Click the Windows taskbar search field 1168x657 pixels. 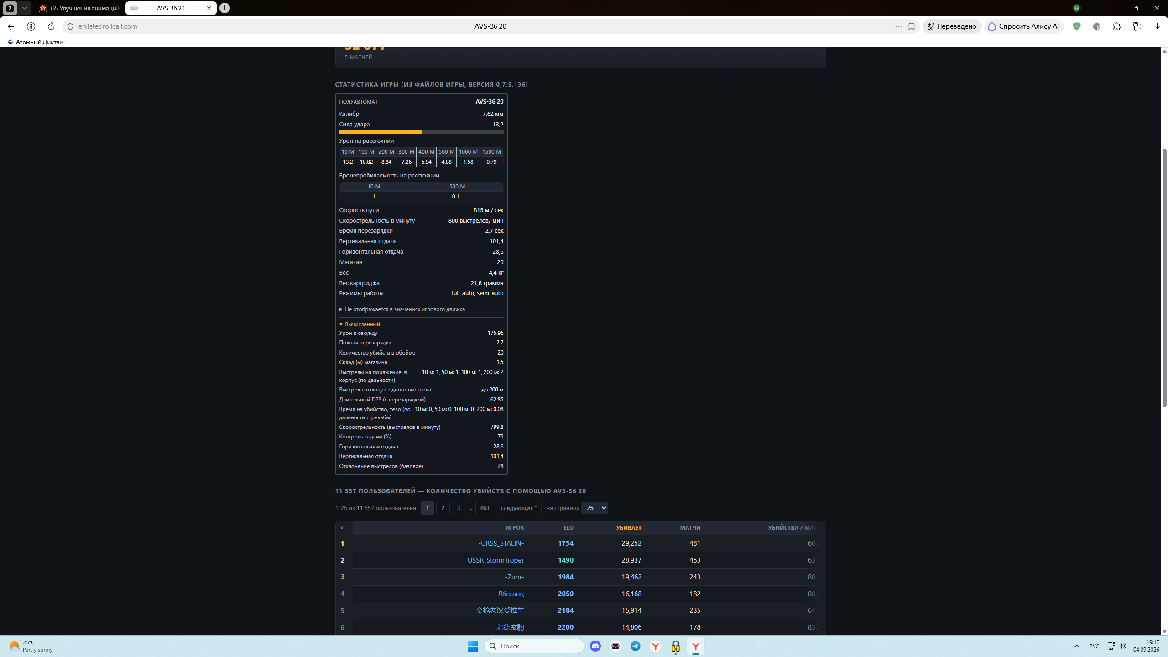[x=534, y=646]
